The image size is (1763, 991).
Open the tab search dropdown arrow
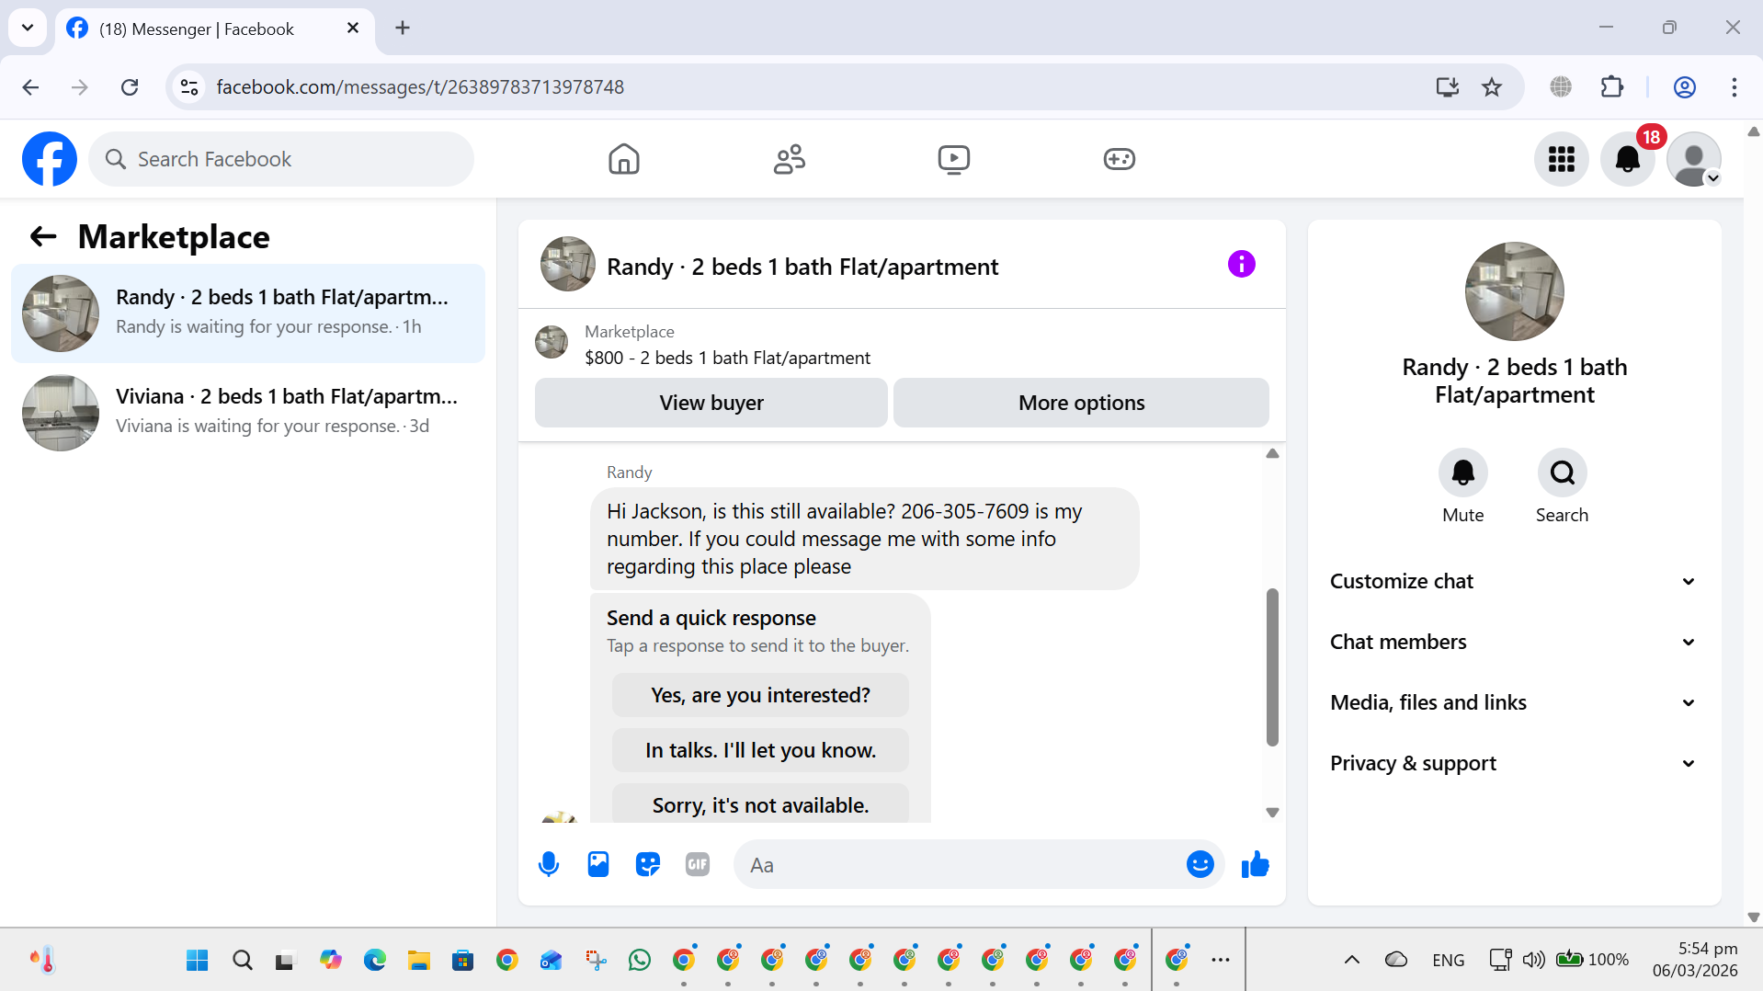(28, 28)
